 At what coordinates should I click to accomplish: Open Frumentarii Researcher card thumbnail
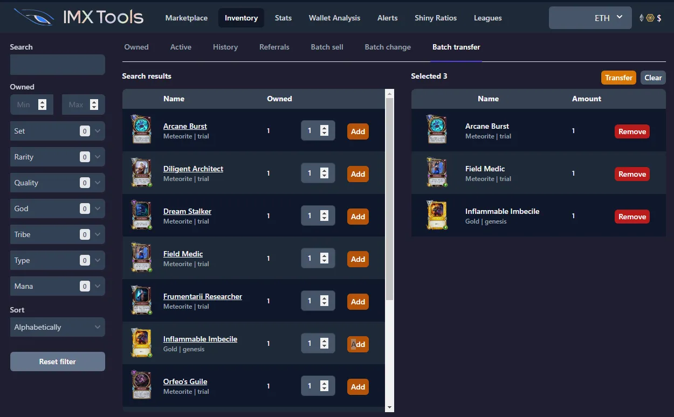pyautogui.click(x=141, y=300)
